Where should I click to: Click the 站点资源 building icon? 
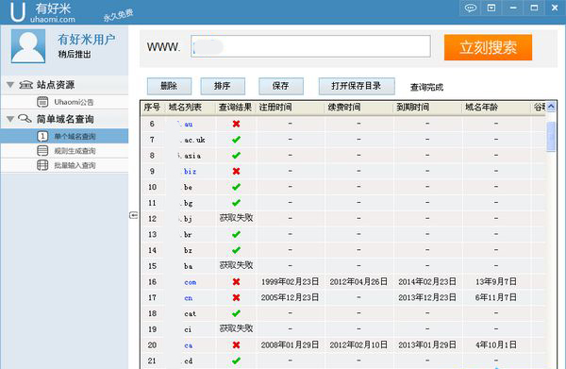25,85
